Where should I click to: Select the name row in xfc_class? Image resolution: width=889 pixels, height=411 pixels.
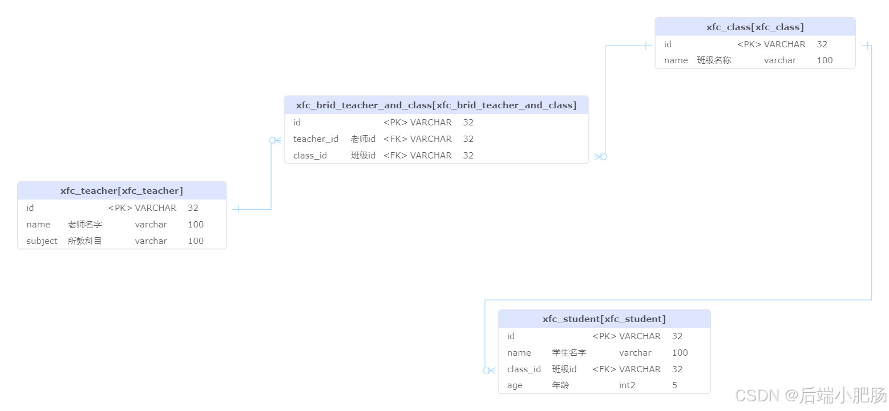(754, 60)
